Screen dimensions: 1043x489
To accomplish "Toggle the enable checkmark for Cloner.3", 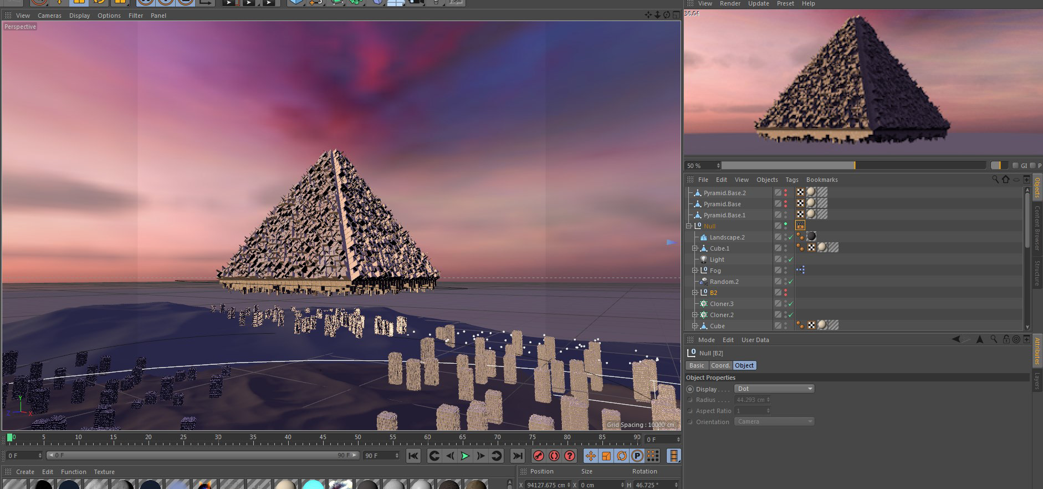I will 791,304.
